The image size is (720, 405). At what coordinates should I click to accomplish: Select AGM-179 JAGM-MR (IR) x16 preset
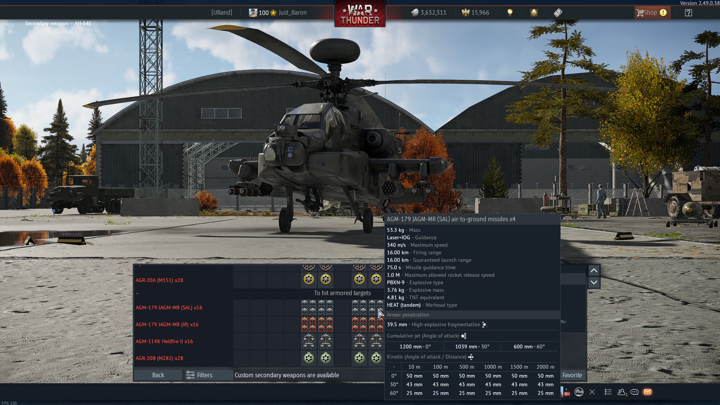pyautogui.click(x=167, y=324)
